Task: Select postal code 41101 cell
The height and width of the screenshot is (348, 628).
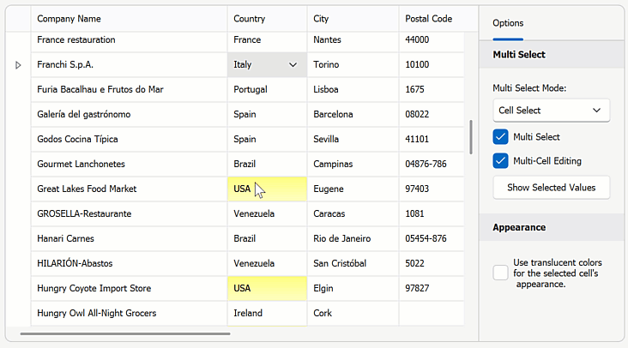Action: point(432,139)
